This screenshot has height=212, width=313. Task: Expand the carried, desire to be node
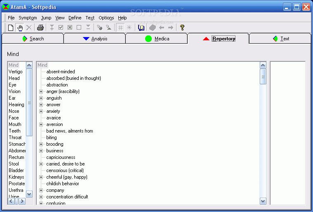[41, 164]
